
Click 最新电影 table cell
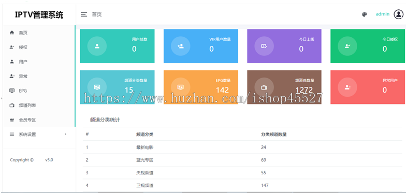(x=145, y=147)
